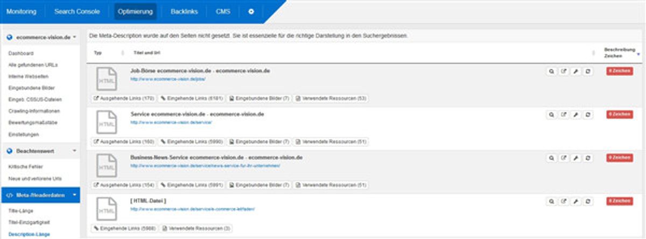Sort by Typ column header
The width and height of the screenshot is (646, 239).
(97, 53)
